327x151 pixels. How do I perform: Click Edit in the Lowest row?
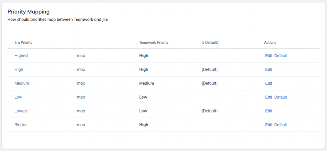(x=269, y=111)
